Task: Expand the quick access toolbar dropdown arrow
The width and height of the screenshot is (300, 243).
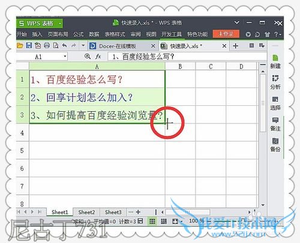Action: click(x=83, y=46)
